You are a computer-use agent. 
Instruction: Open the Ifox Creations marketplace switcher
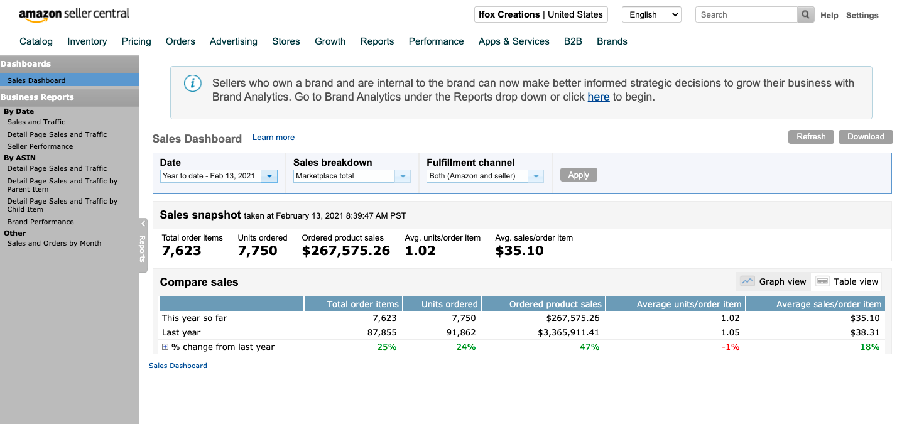coord(541,14)
